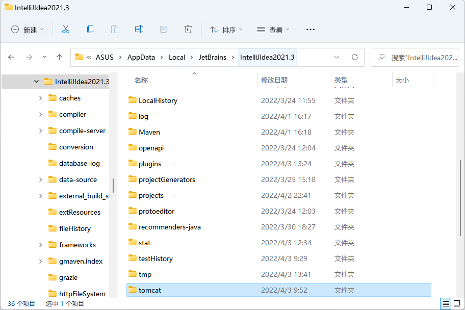Viewport: 465px width, 310px height.
Task: Expand the caches tree node
Action: coord(41,98)
